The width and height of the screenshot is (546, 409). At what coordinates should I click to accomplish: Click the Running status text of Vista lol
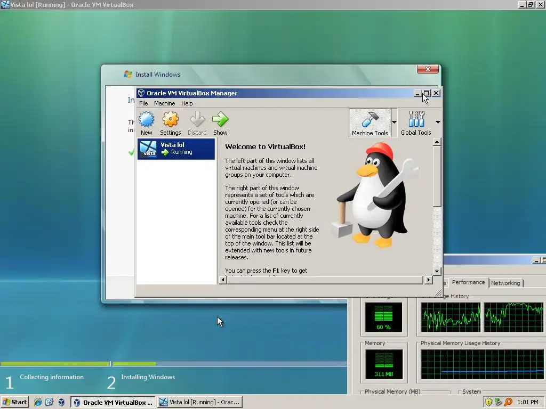coord(181,152)
